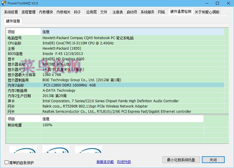Screen dimensions: 234x168
Task: Open the 系统修复 tab
Action: pyautogui.click(x=11, y=12)
